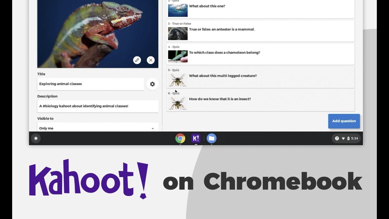Screen dimensions: 389x219
Task: Click the '3 - True or False' label
Action: pos(180,23)
